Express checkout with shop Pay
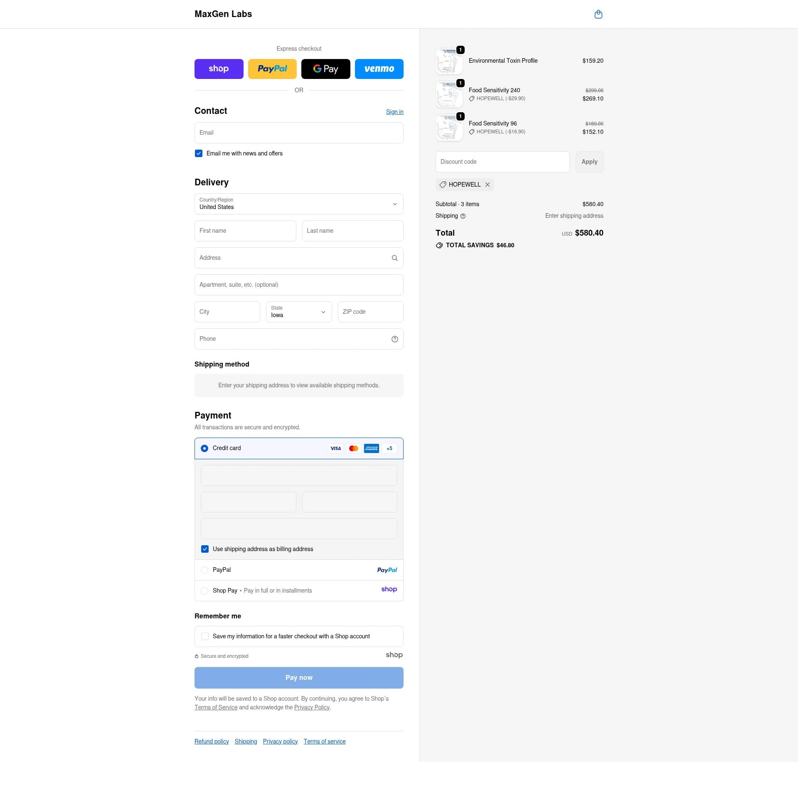 pos(219,69)
